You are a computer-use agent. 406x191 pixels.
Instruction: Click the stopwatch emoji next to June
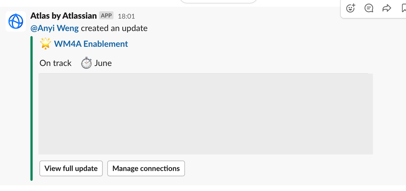86,63
